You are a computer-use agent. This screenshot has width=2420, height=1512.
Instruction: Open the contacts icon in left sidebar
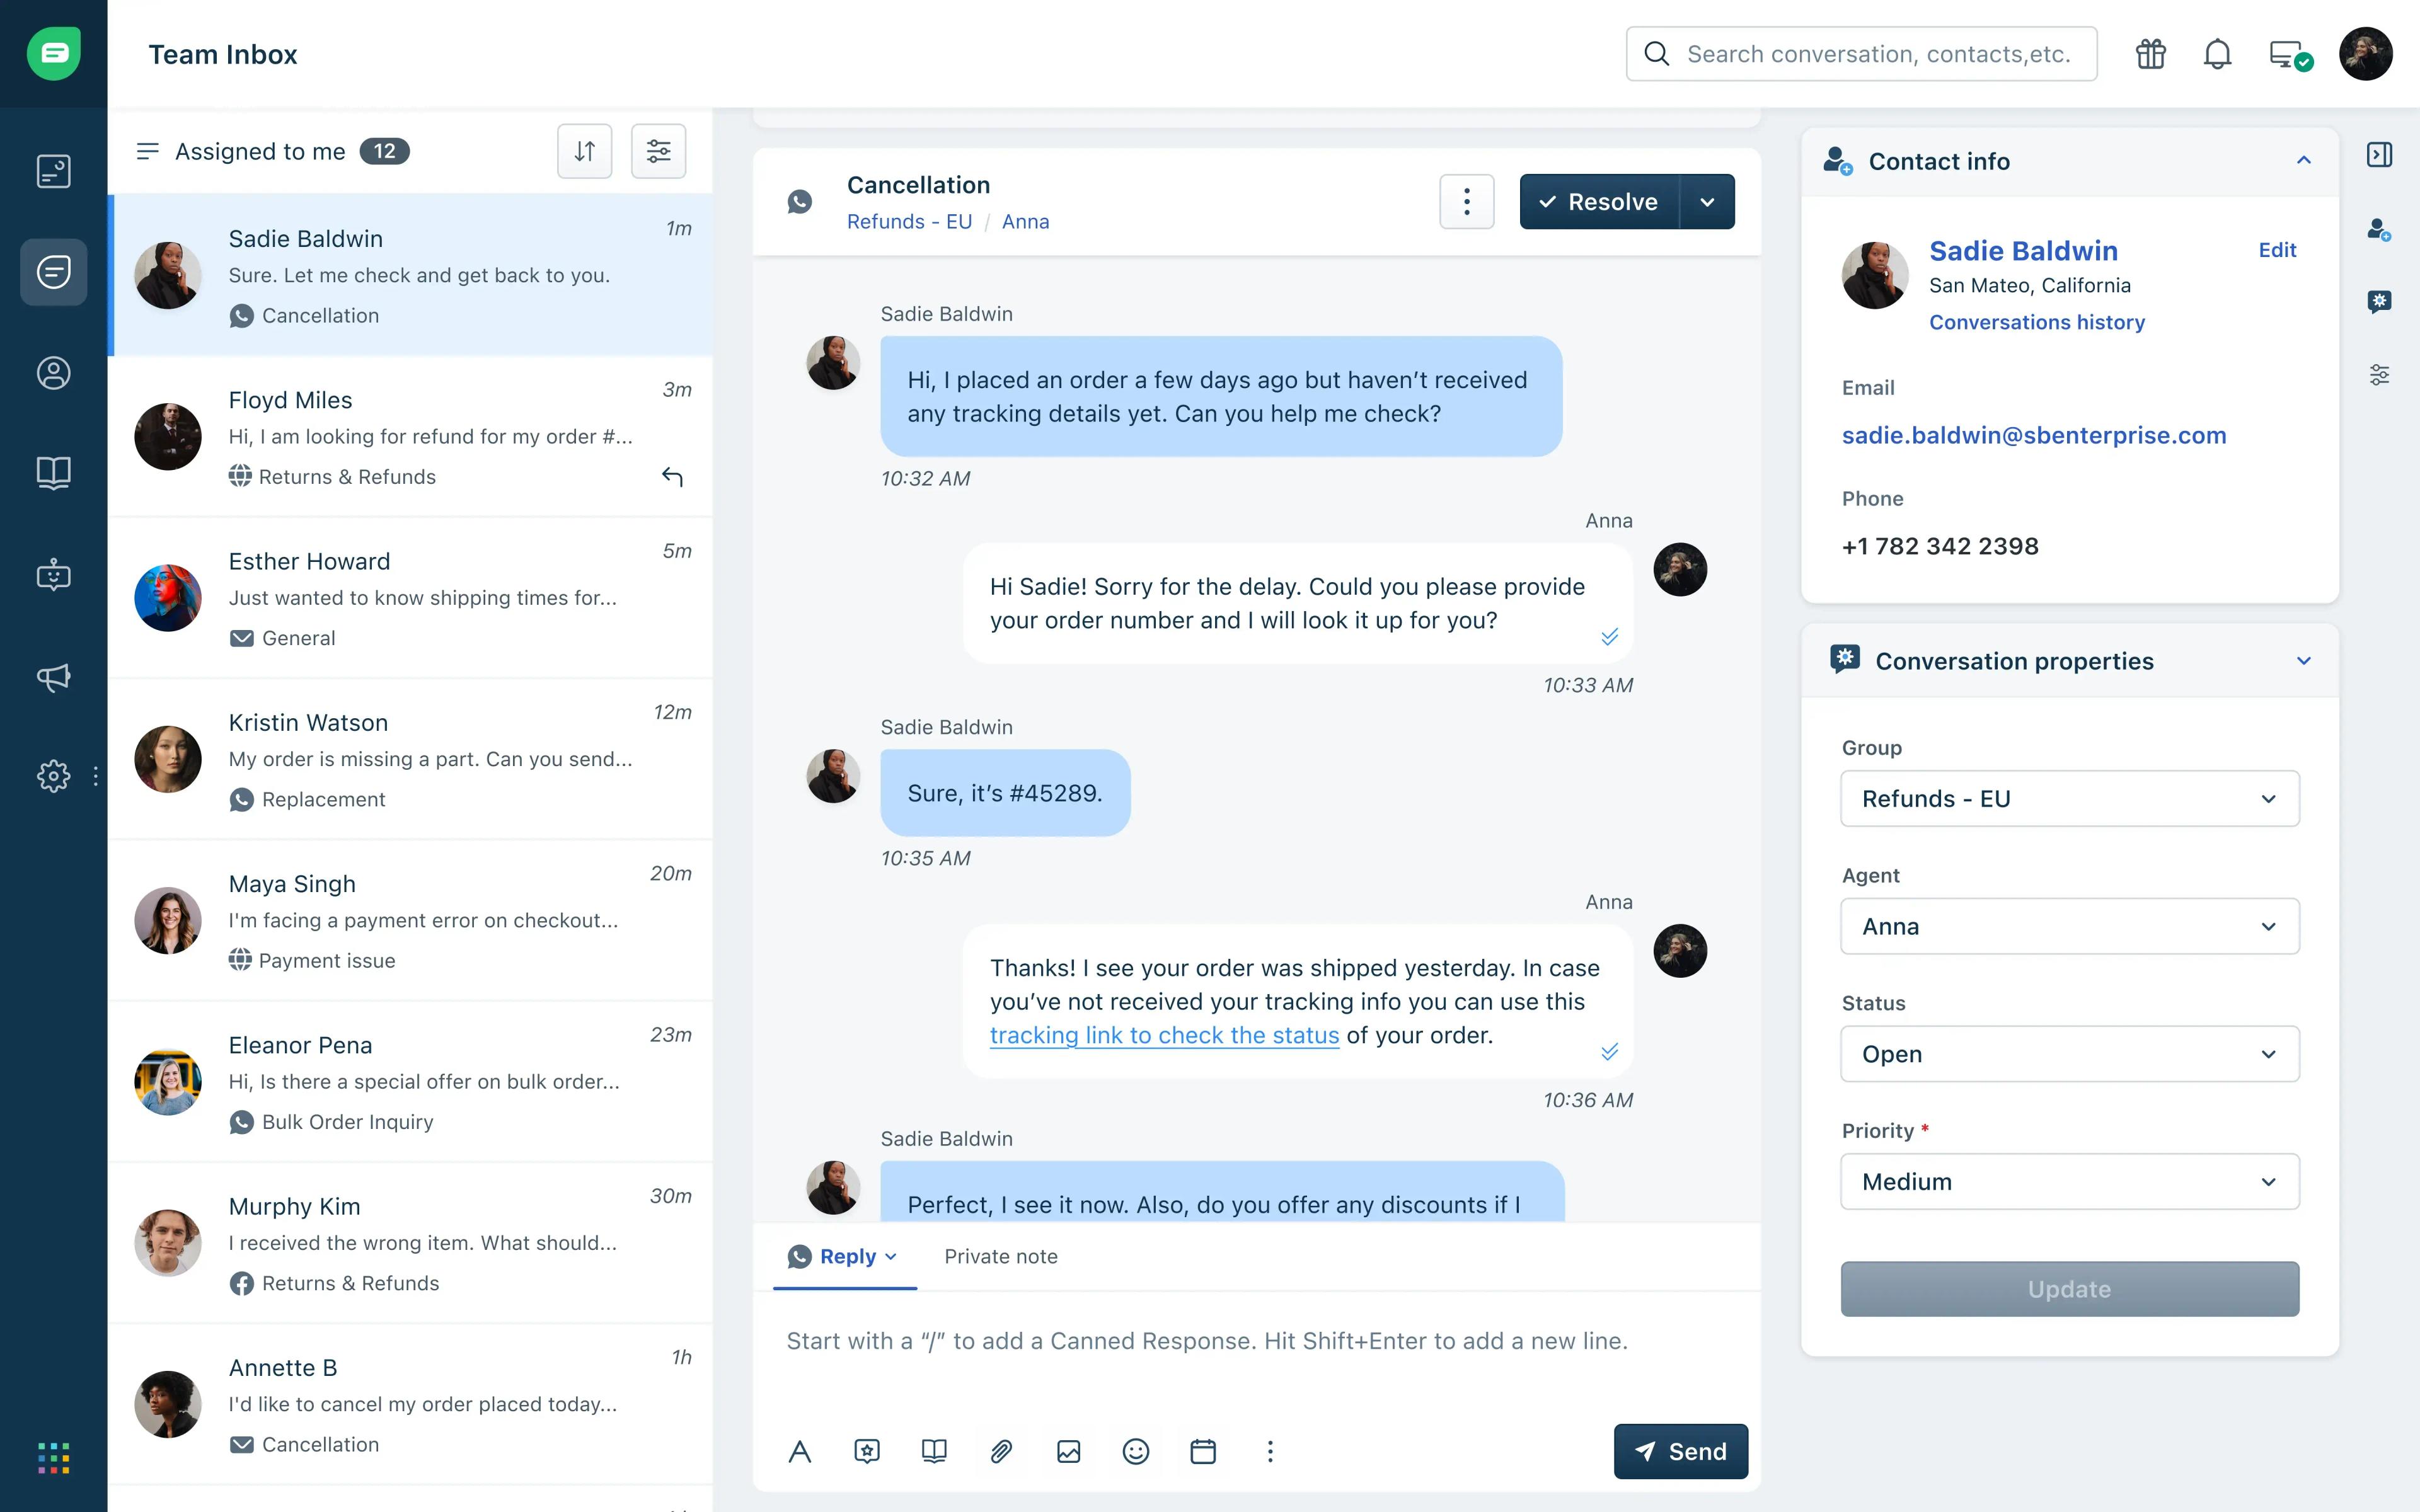tap(54, 373)
